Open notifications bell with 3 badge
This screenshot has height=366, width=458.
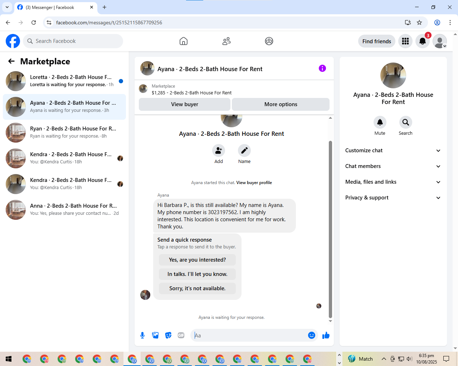pyautogui.click(x=423, y=41)
